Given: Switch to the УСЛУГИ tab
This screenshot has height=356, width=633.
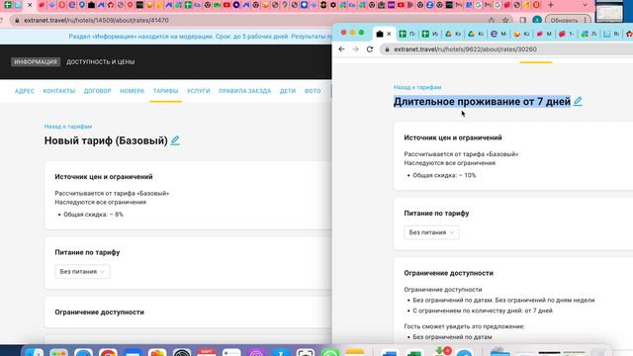Looking at the screenshot, I should point(198,91).
